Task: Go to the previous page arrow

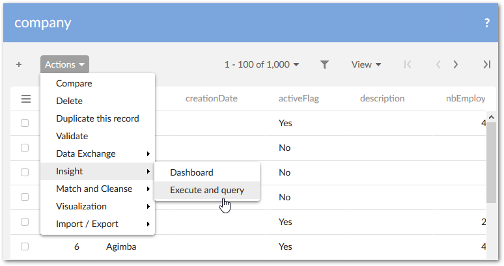Action: (x=438, y=64)
